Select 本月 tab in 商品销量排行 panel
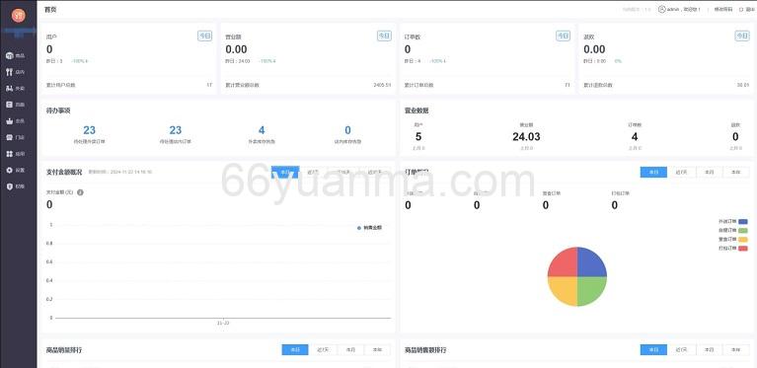This screenshot has width=757, height=368. 350,349
